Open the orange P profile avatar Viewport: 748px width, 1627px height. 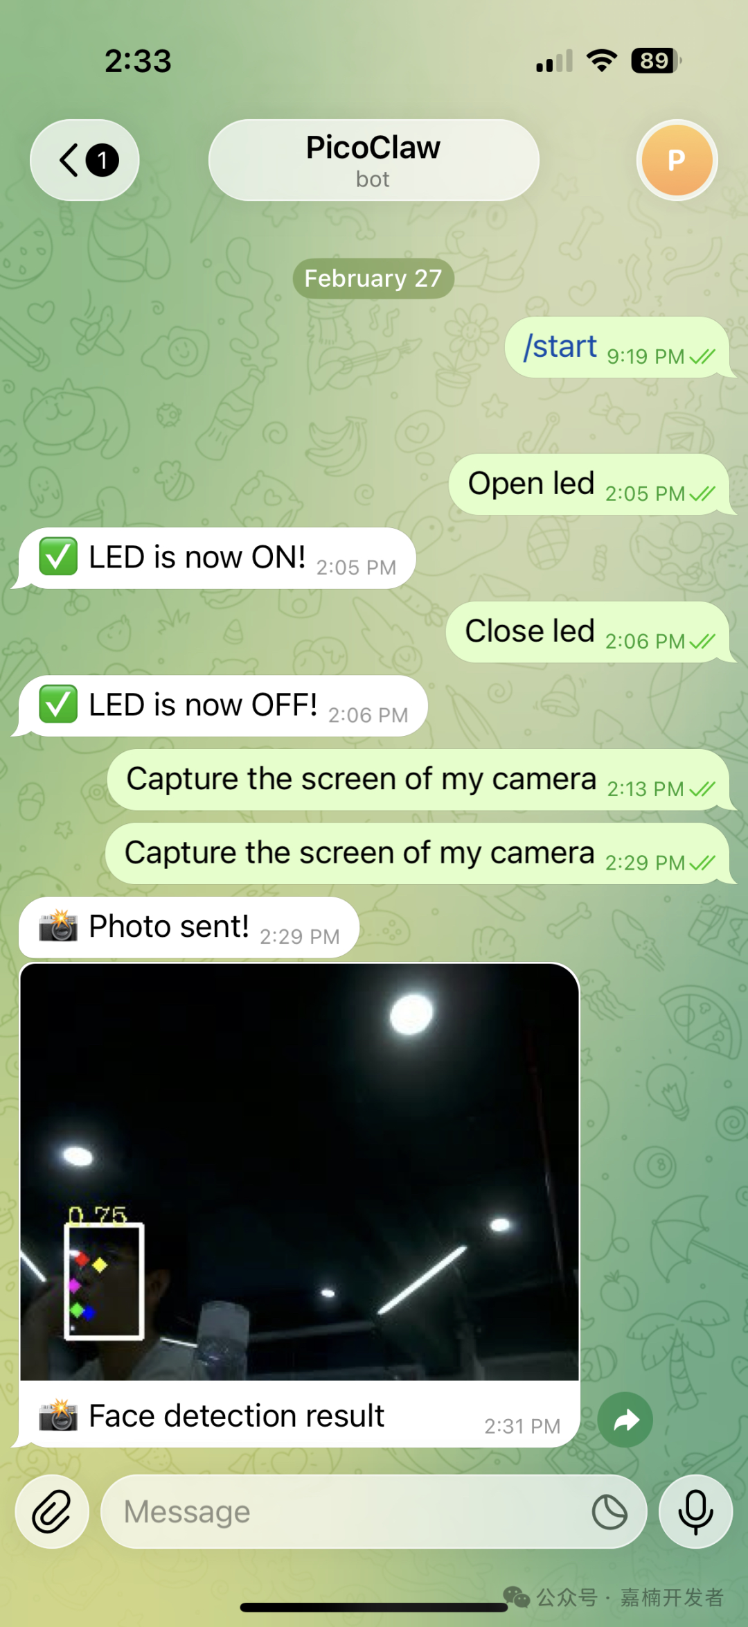click(x=677, y=160)
